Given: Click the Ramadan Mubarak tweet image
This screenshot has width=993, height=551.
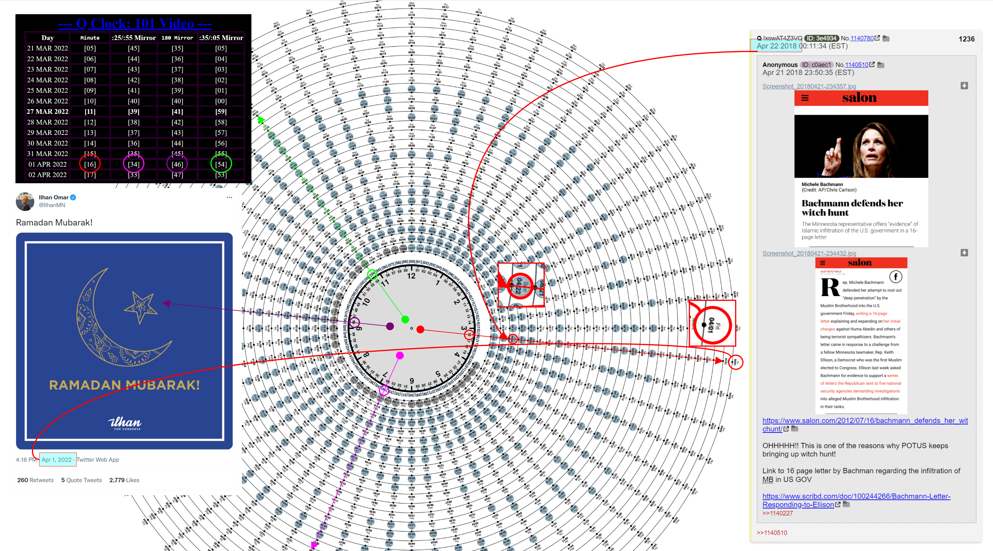Looking at the screenshot, I should coord(124,341).
